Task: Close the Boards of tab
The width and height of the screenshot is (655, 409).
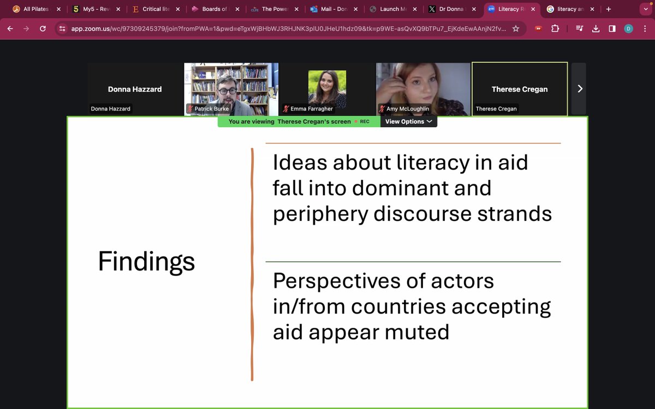Action: 237,9
